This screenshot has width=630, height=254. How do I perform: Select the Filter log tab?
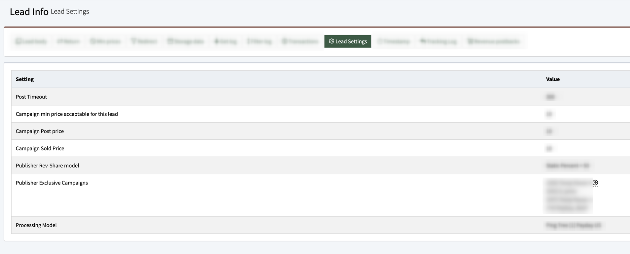(259, 42)
